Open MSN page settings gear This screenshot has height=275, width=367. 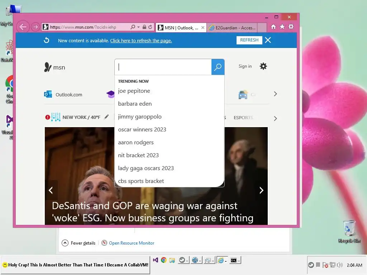[263, 66]
